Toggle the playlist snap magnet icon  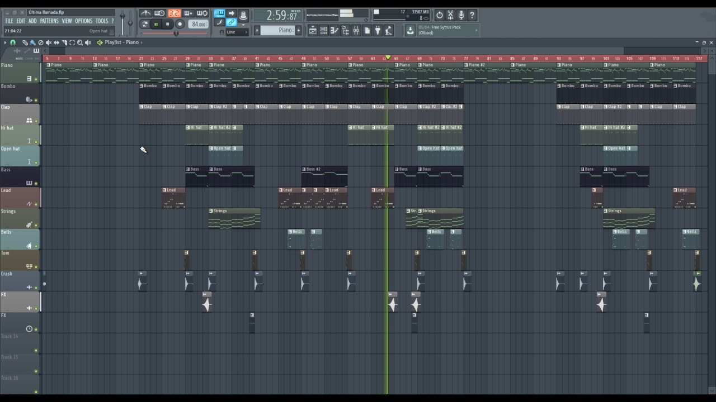click(13, 42)
